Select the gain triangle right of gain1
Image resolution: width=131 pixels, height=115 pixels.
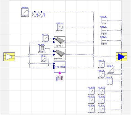point(42,15)
